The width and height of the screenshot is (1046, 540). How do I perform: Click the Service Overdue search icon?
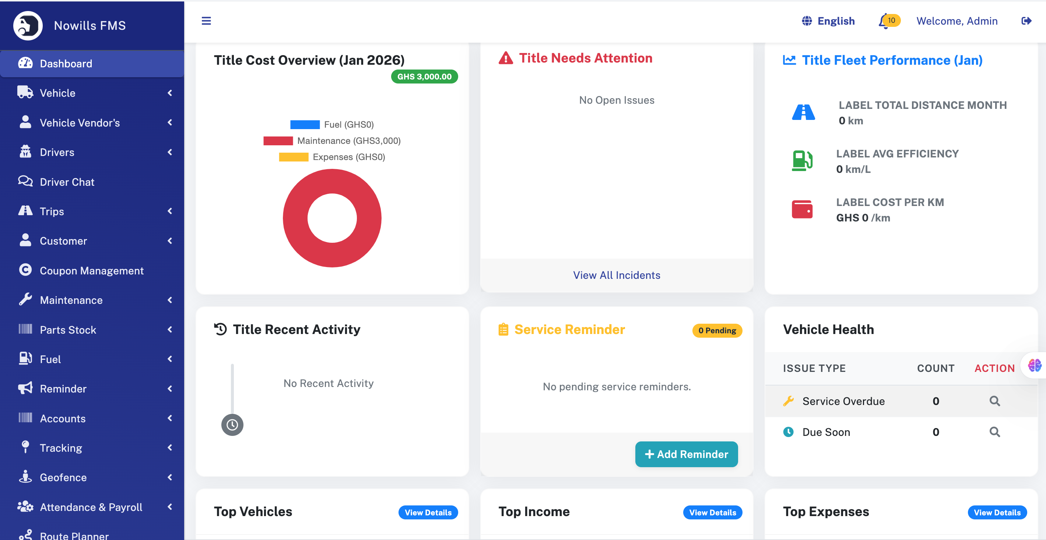coord(994,401)
